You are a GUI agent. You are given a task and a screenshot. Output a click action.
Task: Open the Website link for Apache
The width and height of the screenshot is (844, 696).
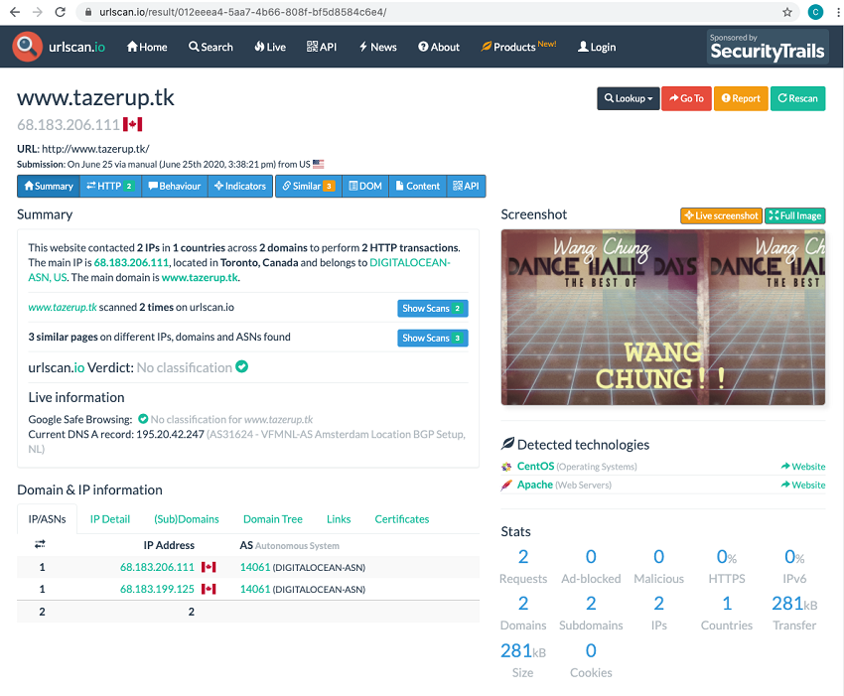(x=803, y=485)
